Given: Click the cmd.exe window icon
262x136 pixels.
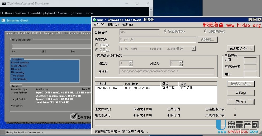Looking at the screenshot, I should [x=3, y=3].
